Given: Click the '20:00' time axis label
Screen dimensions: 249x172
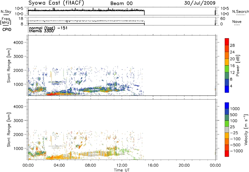Looking at the screenshot, I should pyautogui.click(x=184, y=165).
